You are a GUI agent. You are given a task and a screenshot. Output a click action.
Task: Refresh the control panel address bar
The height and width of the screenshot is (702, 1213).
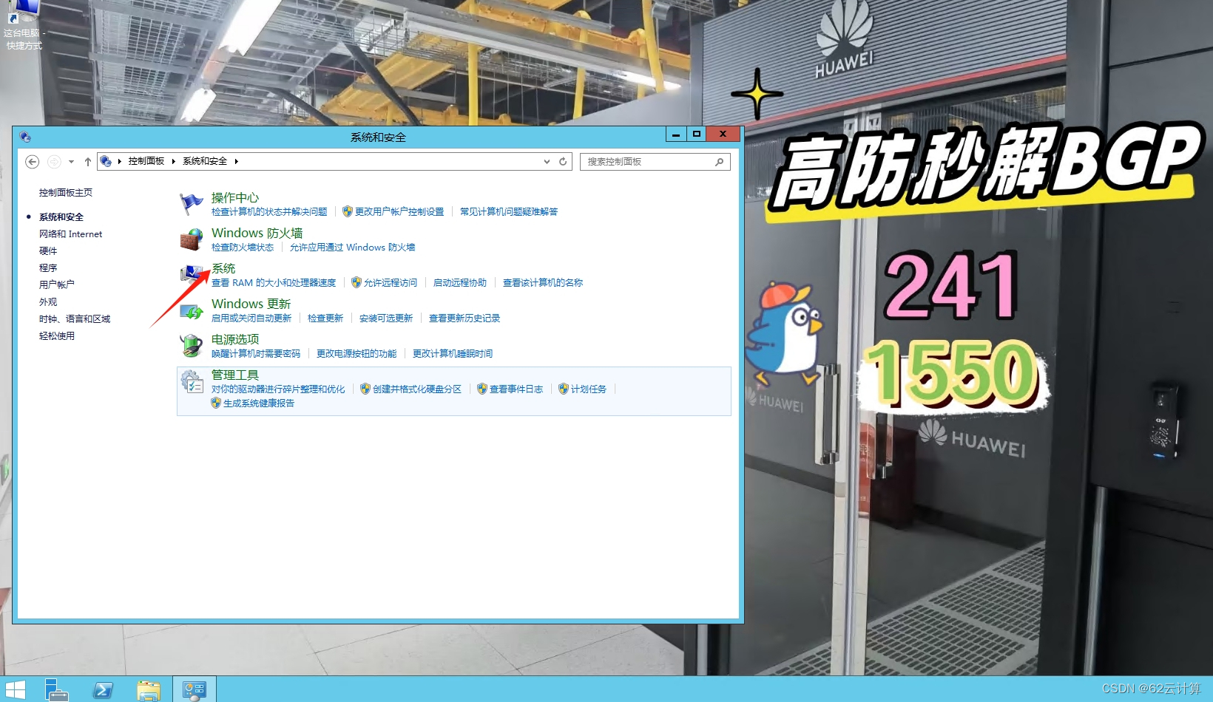click(563, 161)
